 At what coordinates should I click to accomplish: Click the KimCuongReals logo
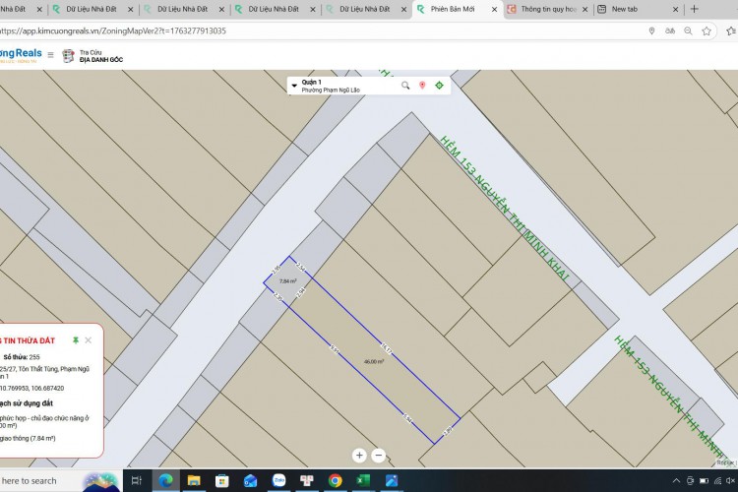tap(21, 55)
